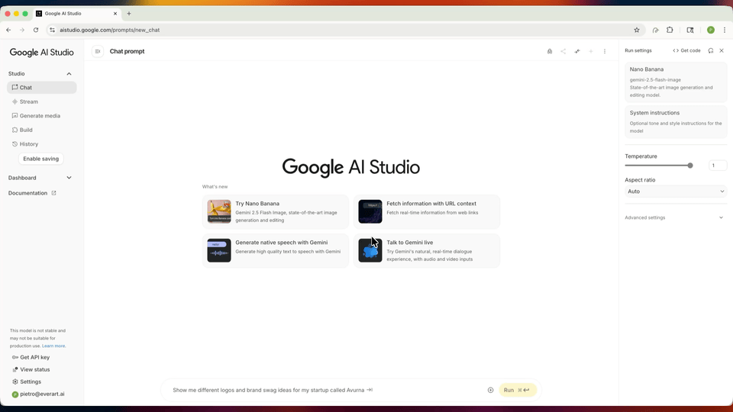Open the Chat section in sidebar

[41, 87]
